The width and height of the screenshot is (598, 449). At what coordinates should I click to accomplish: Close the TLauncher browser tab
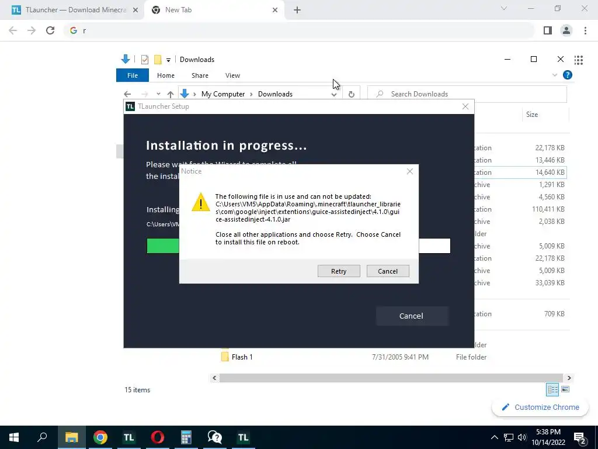coord(135,11)
